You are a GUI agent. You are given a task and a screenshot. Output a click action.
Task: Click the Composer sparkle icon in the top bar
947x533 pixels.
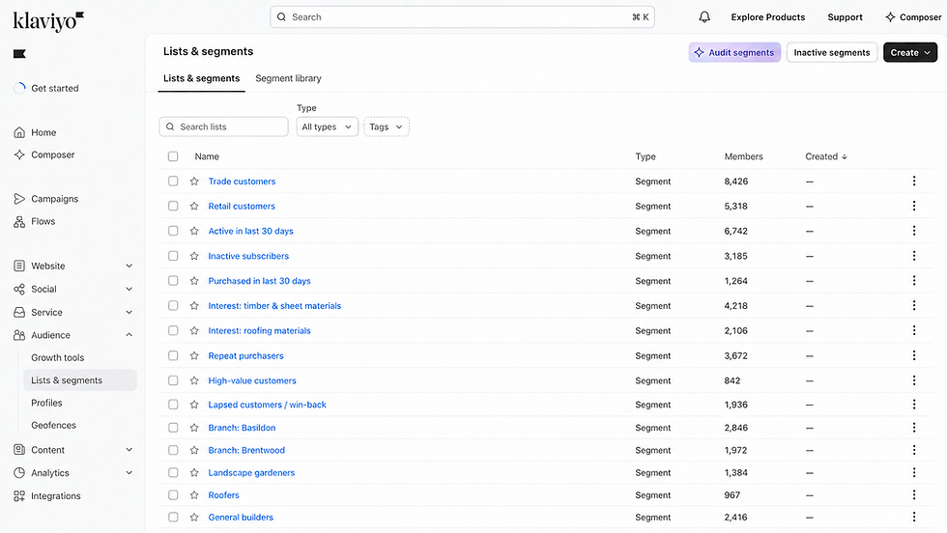pos(890,17)
